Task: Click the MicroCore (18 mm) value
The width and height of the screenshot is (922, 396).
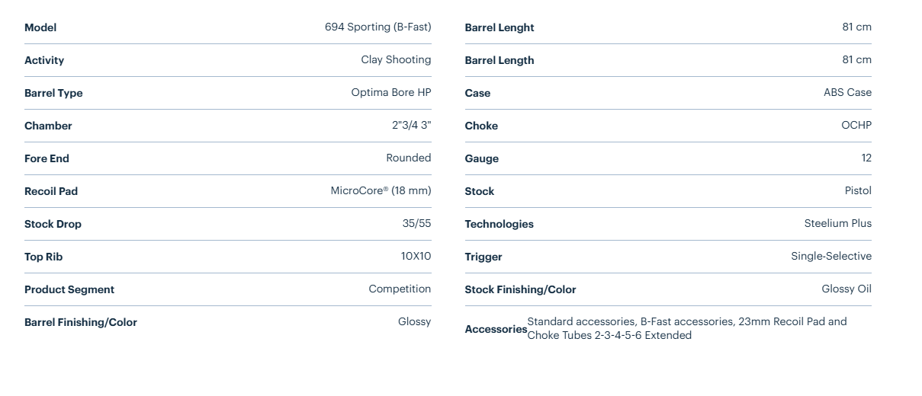Action: 381,190
